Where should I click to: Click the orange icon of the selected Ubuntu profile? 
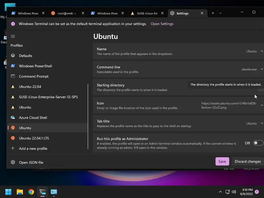coord(13,128)
